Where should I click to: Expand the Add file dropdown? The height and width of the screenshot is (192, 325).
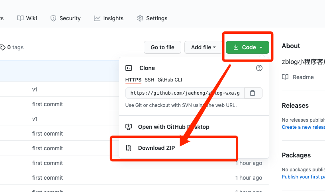coord(204,47)
